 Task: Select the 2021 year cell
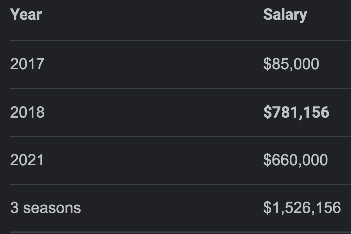pos(27,160)
